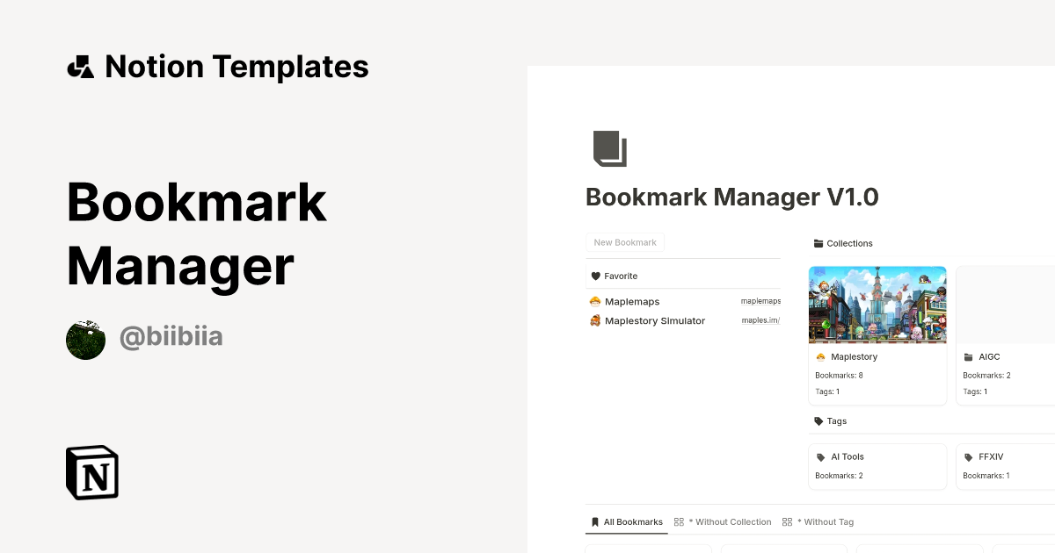Click the Notion logo in bottom left
This screenshot has width=1055, height=553.
pos(91,472)
